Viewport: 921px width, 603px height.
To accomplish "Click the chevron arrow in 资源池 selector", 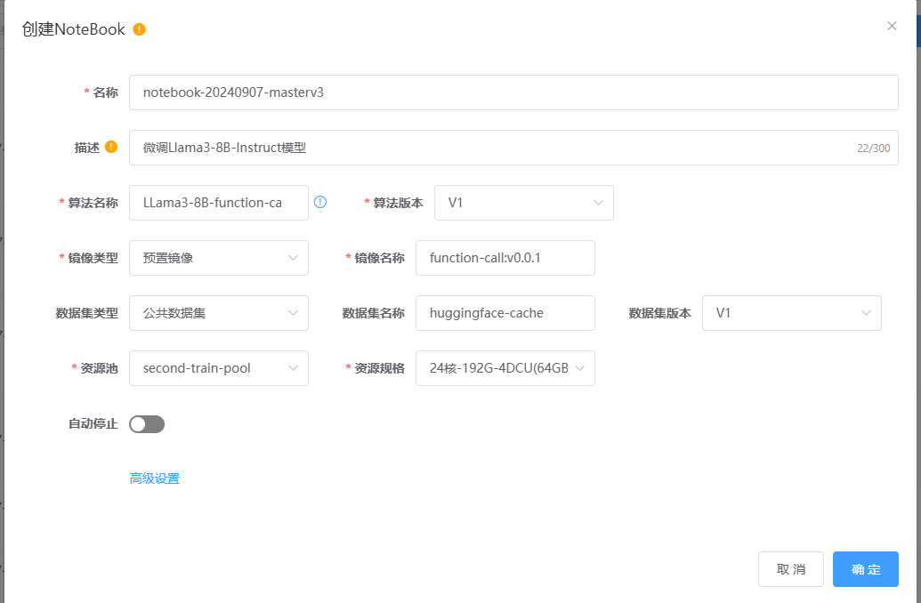I will 293,368.
